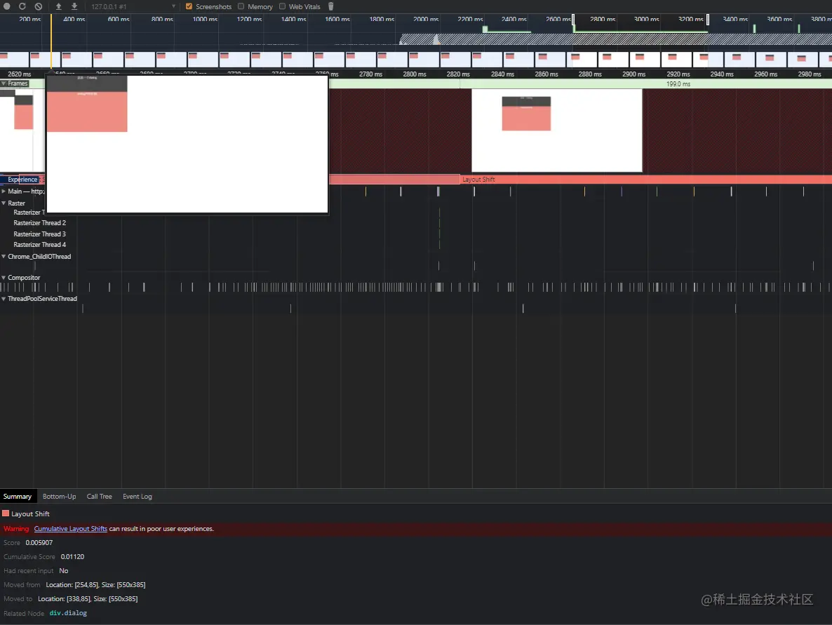832x625 pixels.
Task: Expand the Main thread track
Action: (x=4, y=191)
